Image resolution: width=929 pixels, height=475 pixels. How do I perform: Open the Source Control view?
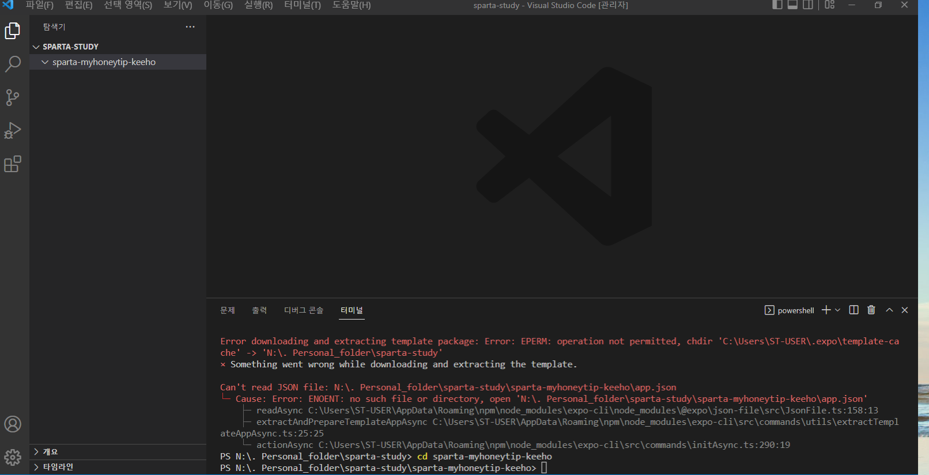pos(13,97)
